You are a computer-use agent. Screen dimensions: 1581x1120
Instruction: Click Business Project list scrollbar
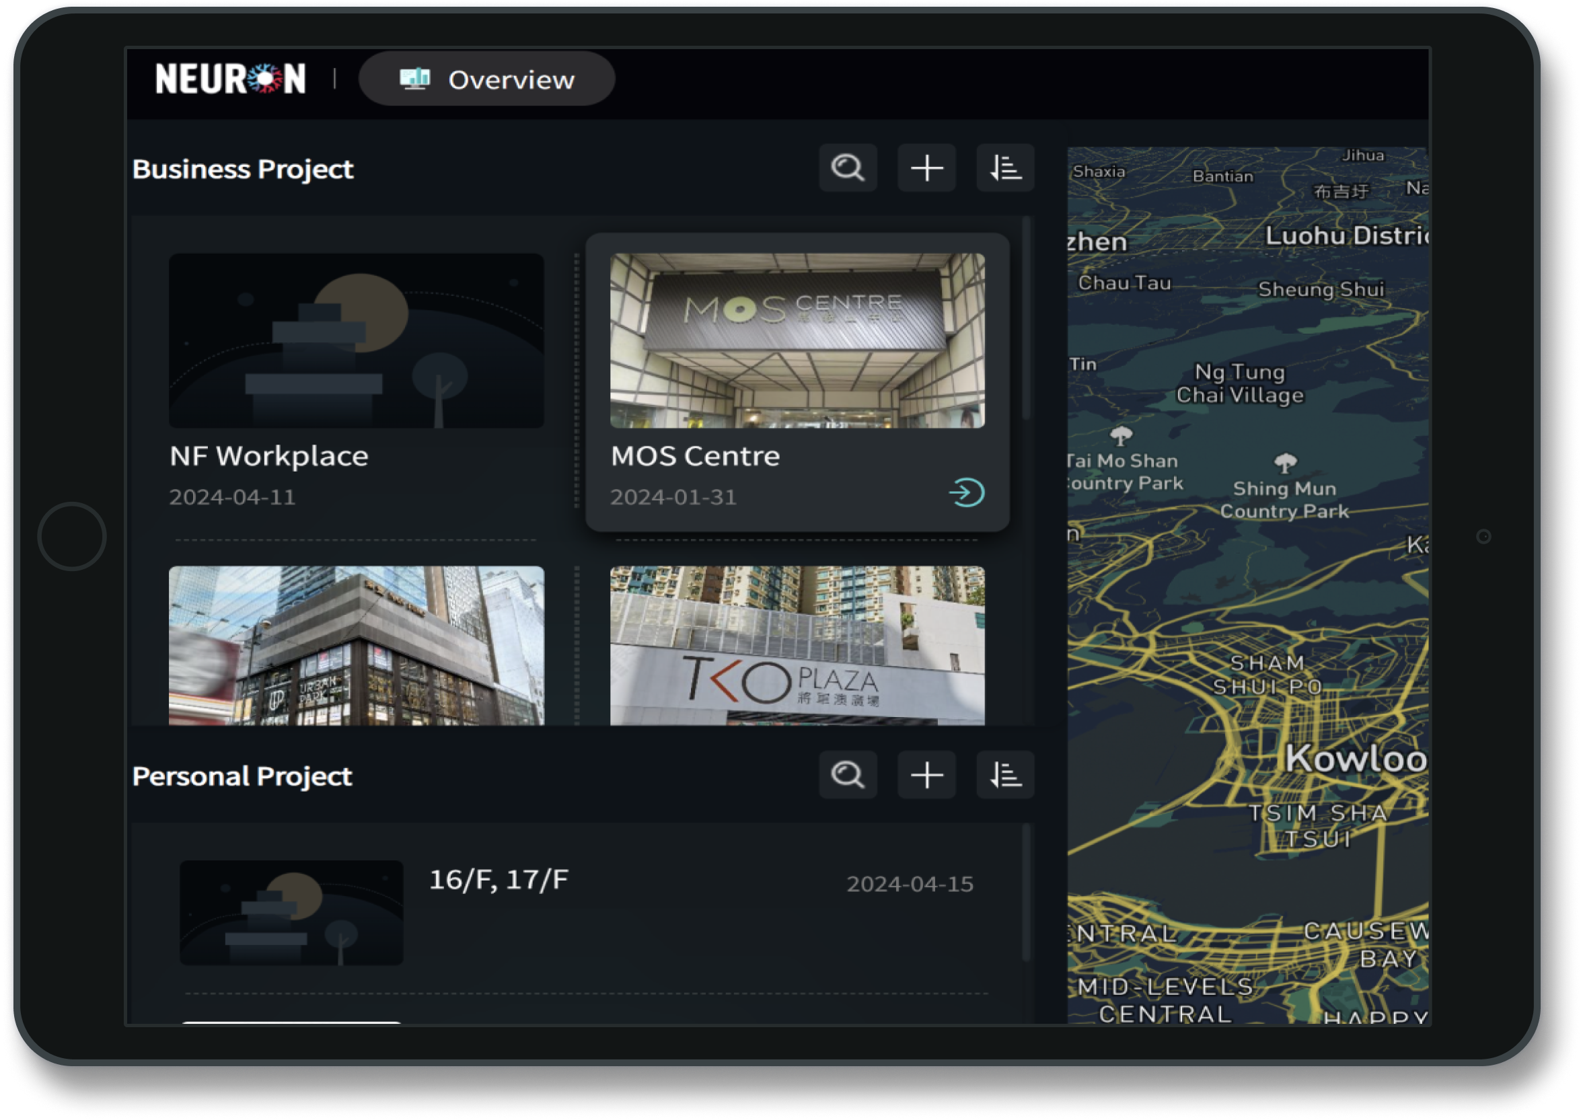coord(1027,318)
